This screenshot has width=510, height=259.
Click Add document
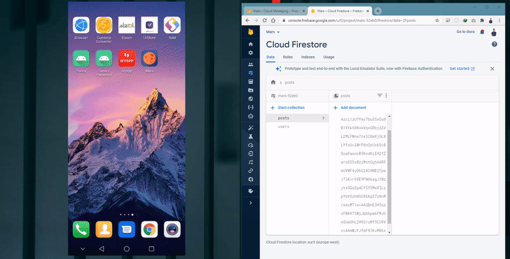(350, 108)
